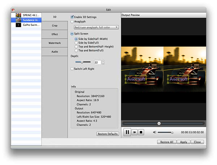Click the Restore Defaults button

point(107,134)
